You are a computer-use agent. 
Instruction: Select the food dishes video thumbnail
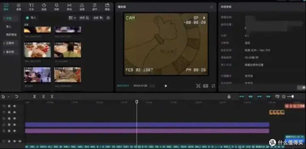tap(37, 50)
